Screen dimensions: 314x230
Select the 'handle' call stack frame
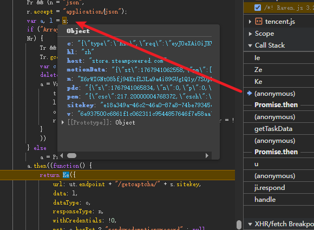click(279, 200)
